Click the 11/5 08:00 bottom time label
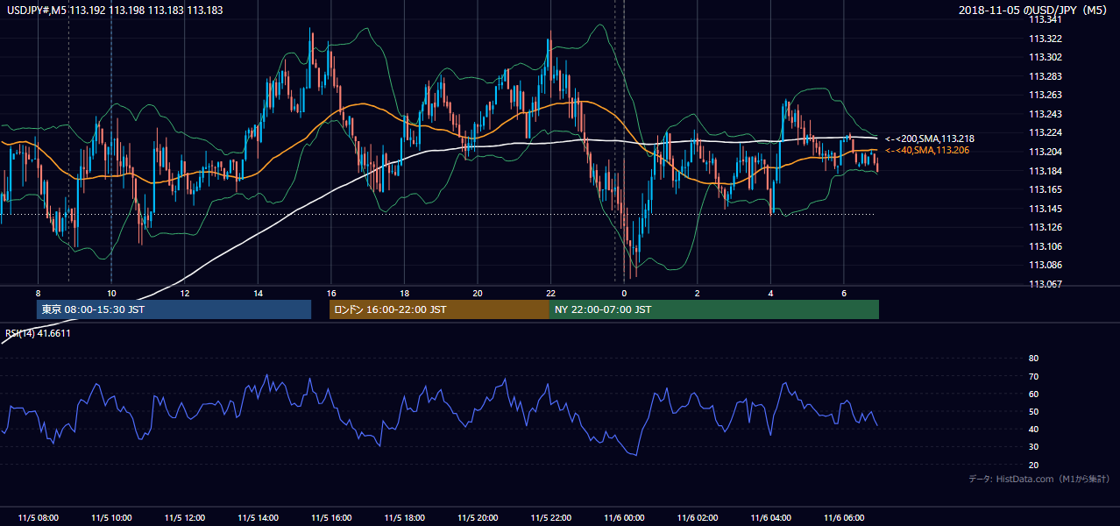This screenshot has height=526, width=1120. point(38,518)
